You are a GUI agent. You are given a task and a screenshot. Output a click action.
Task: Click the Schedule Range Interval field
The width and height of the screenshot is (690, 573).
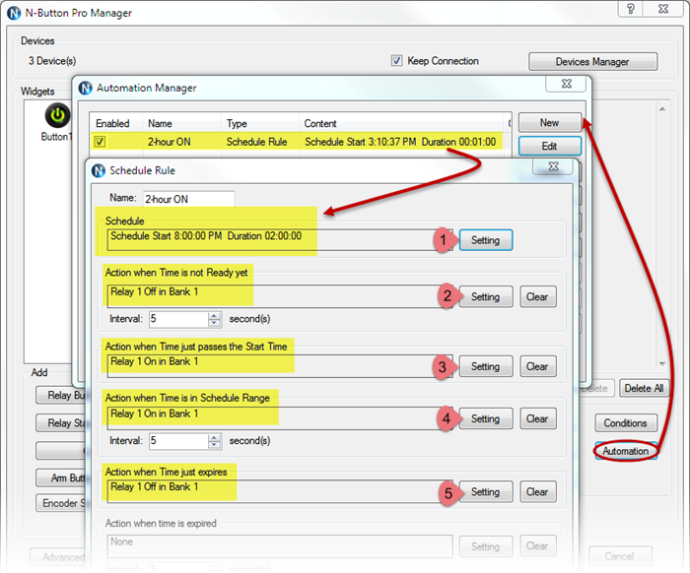click(x=178, y=440)
